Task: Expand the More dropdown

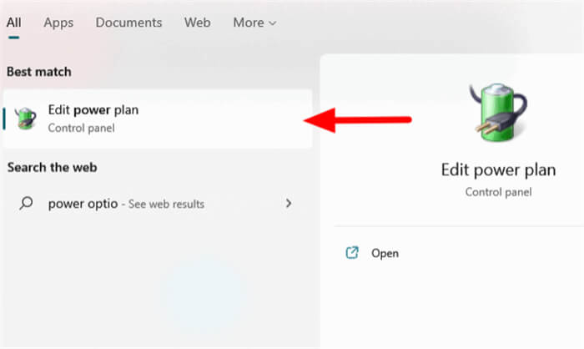Action: (x=254, y=23)
